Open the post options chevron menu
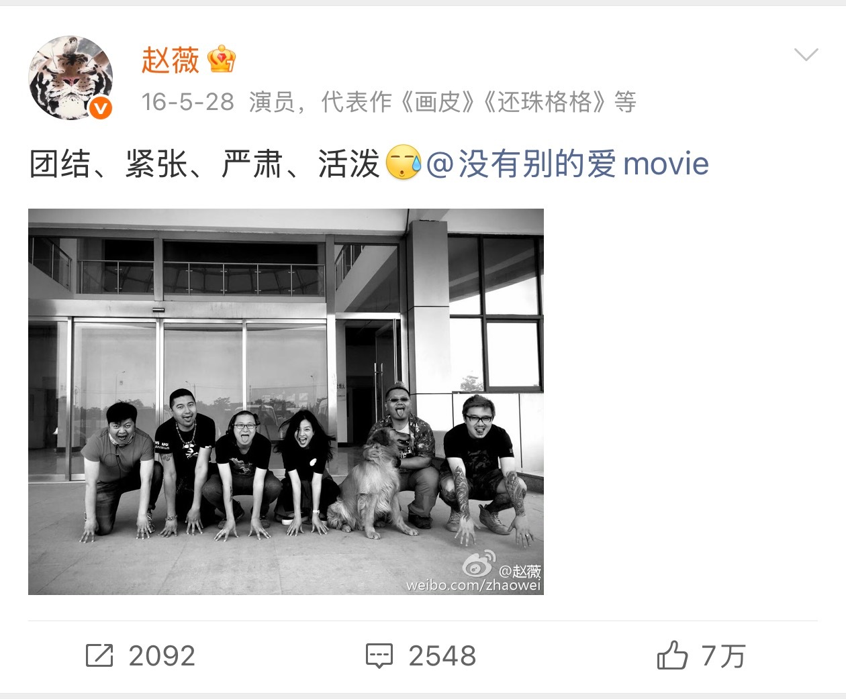This screenshot has height=699, width=846. pyautogui.click(x=806, y=54)
